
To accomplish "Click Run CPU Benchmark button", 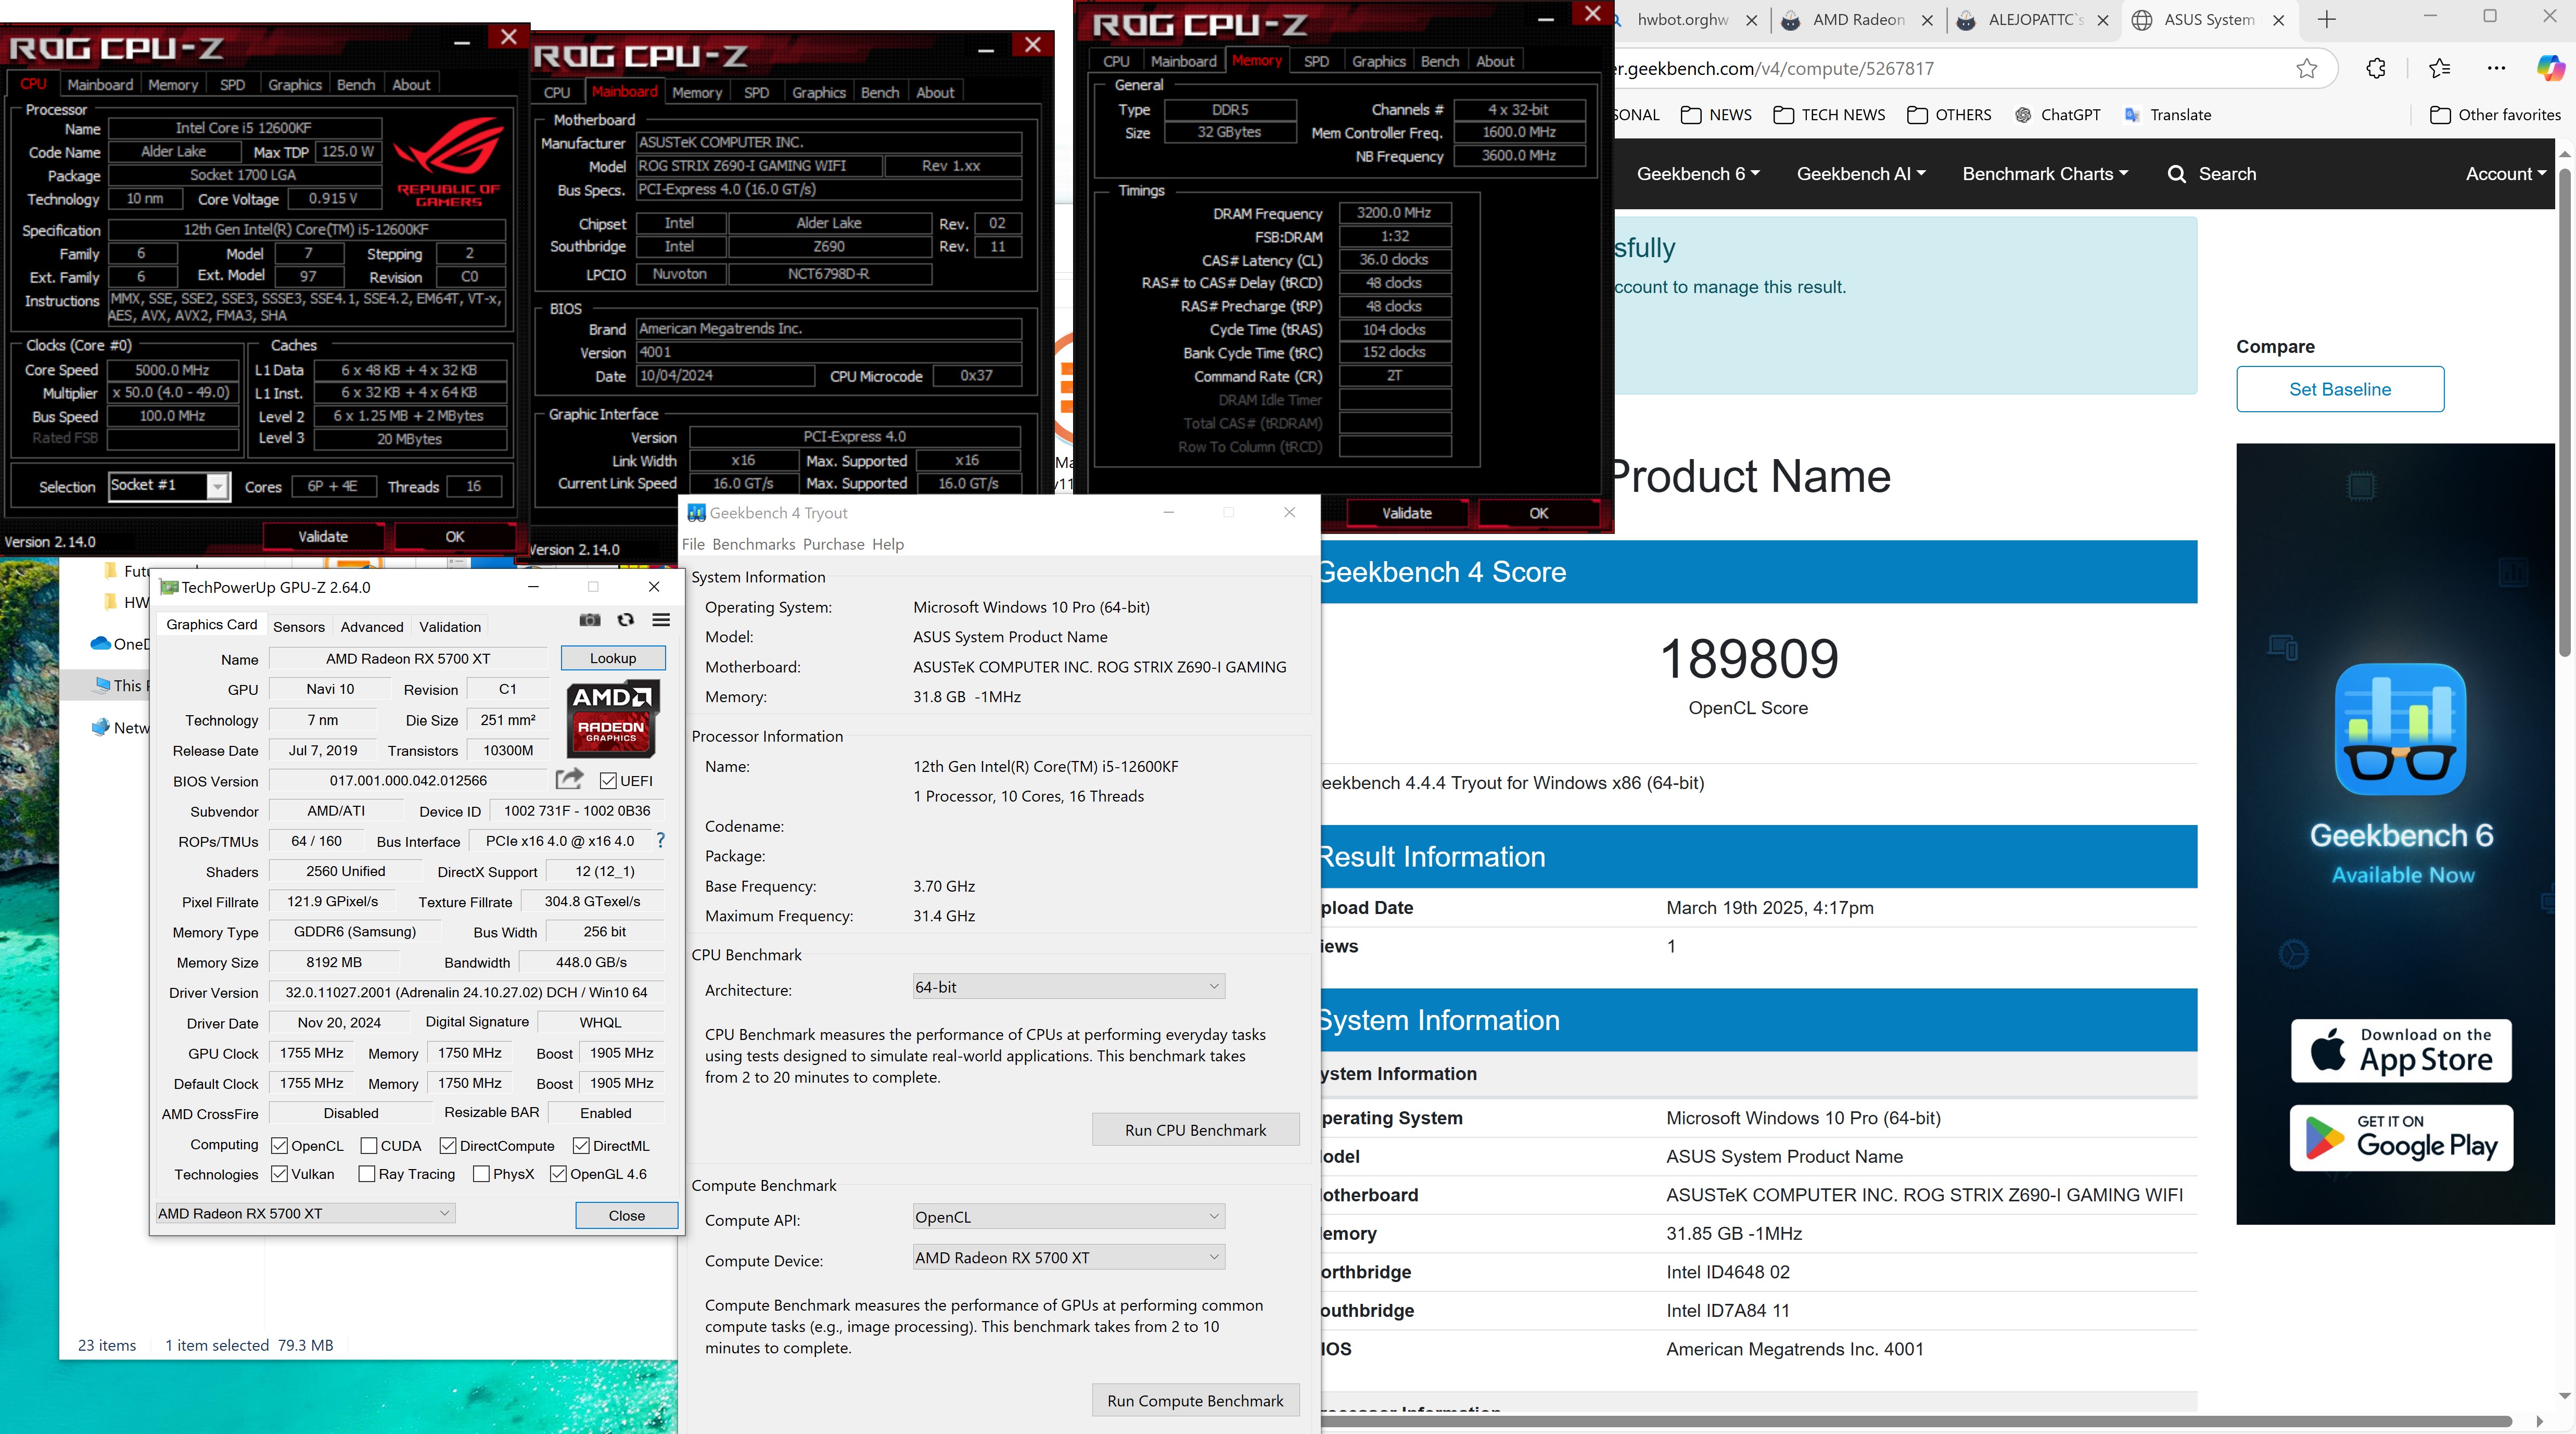I will [x=1196, y=1130].
